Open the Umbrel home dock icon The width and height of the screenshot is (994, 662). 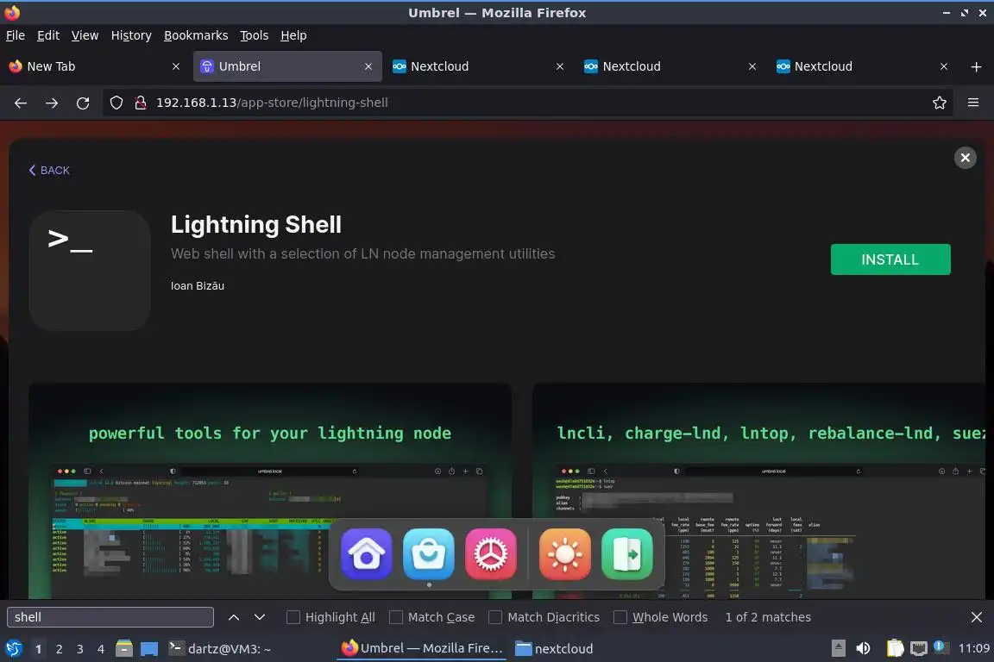[367, 553]
